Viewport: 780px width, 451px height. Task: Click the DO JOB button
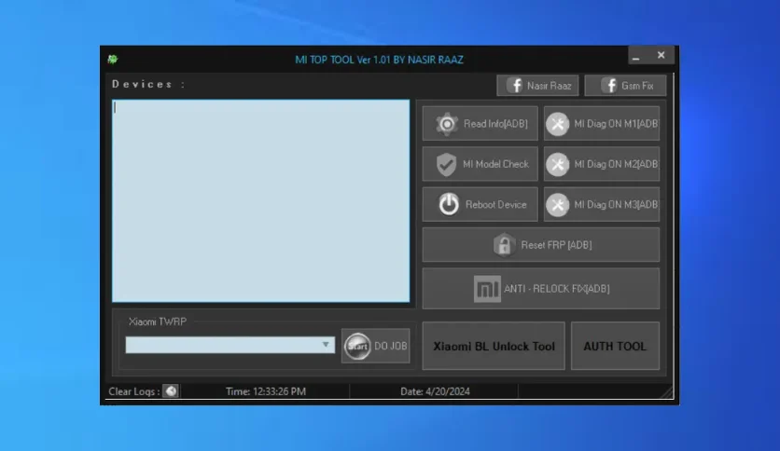pos(376,346)
